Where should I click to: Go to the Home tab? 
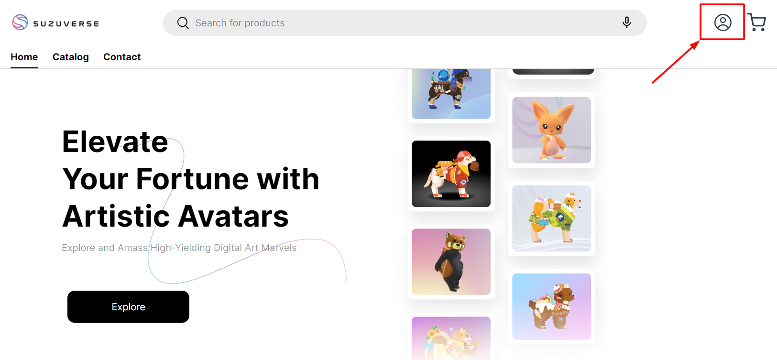pos(24,57)
